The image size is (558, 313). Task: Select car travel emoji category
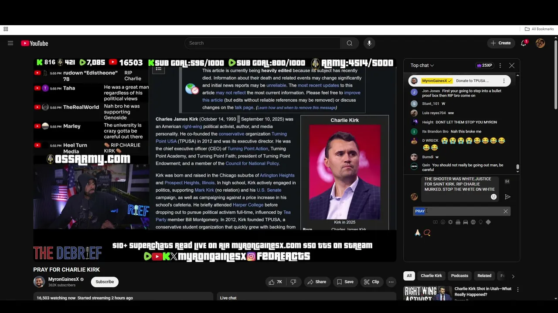(x=466, y=222)
